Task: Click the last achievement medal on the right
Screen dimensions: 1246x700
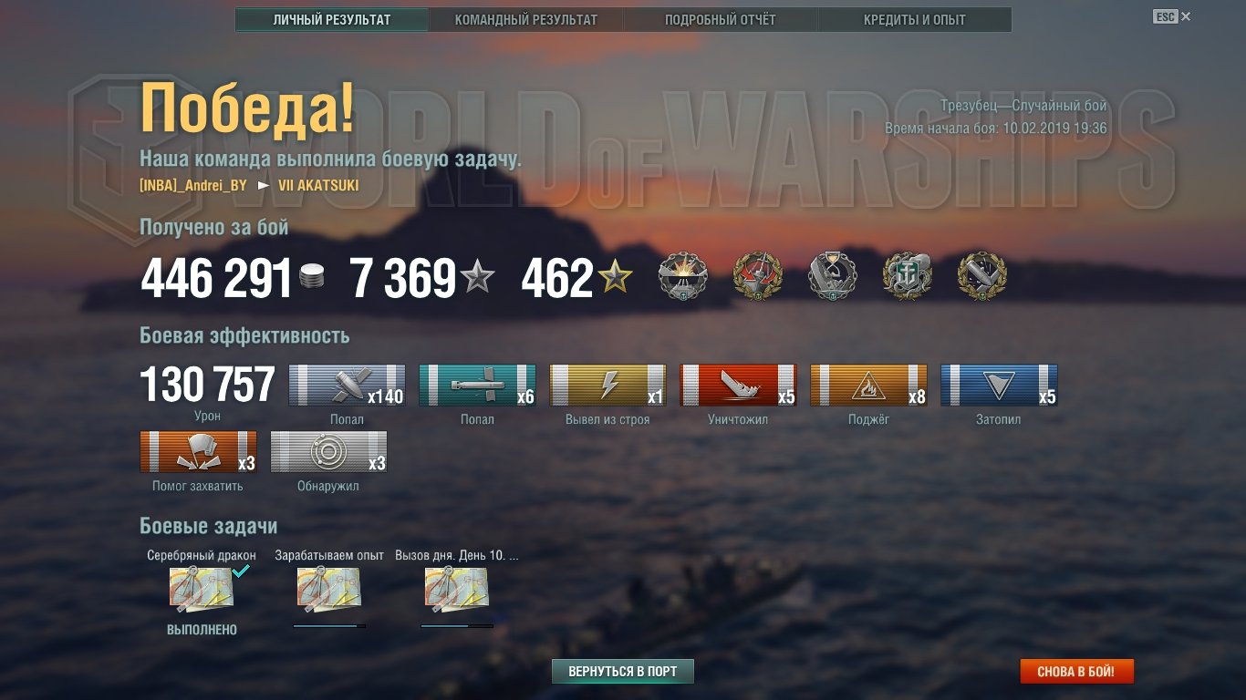Action: (x=982, y=277)
